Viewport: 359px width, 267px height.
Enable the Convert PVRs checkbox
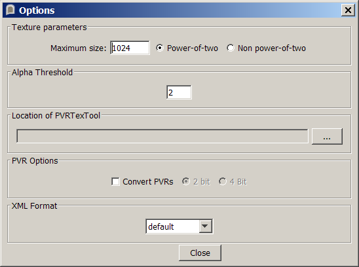(115, 182)
